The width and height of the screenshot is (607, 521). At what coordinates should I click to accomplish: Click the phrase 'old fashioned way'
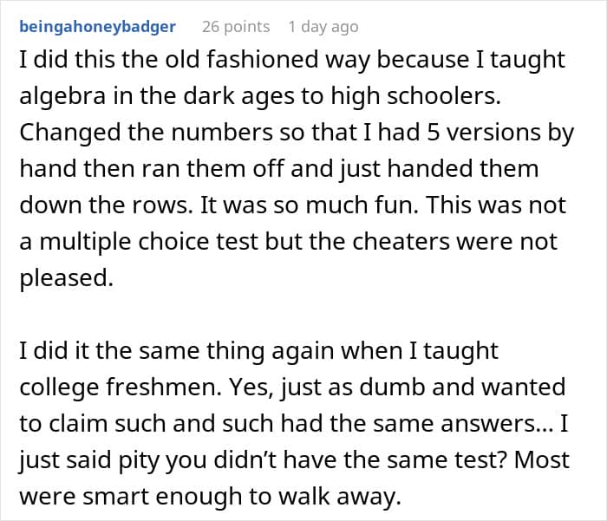(268, 61)
